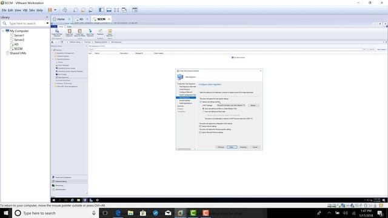
Task: Open File Explorer from host taskbar
Action: tap(130, 213)
